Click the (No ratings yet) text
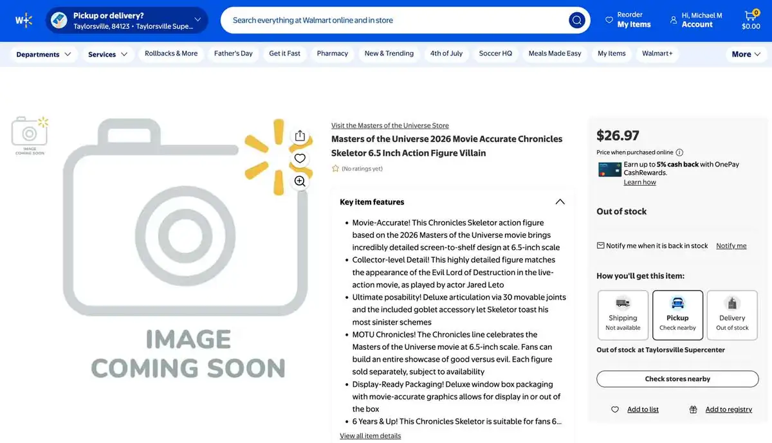 (362, 168)
